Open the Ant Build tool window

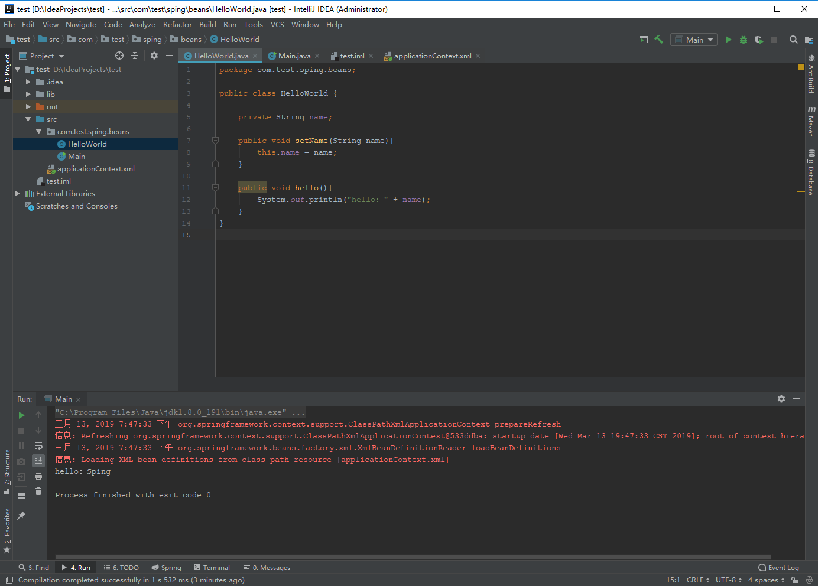[811, 74]
